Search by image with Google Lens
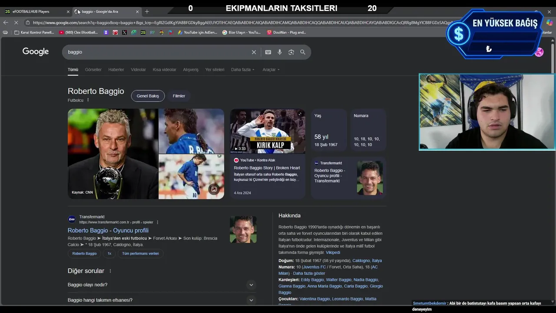Image resolution: width=556 pixels, height=313 pixels. point(291,52)
